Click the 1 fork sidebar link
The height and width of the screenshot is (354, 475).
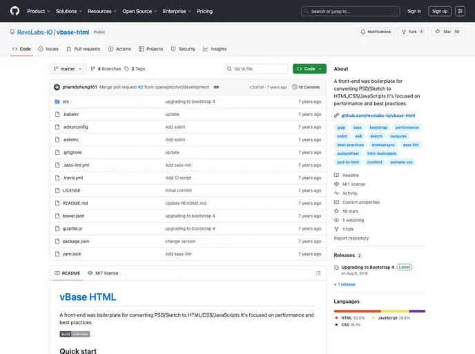344,229
